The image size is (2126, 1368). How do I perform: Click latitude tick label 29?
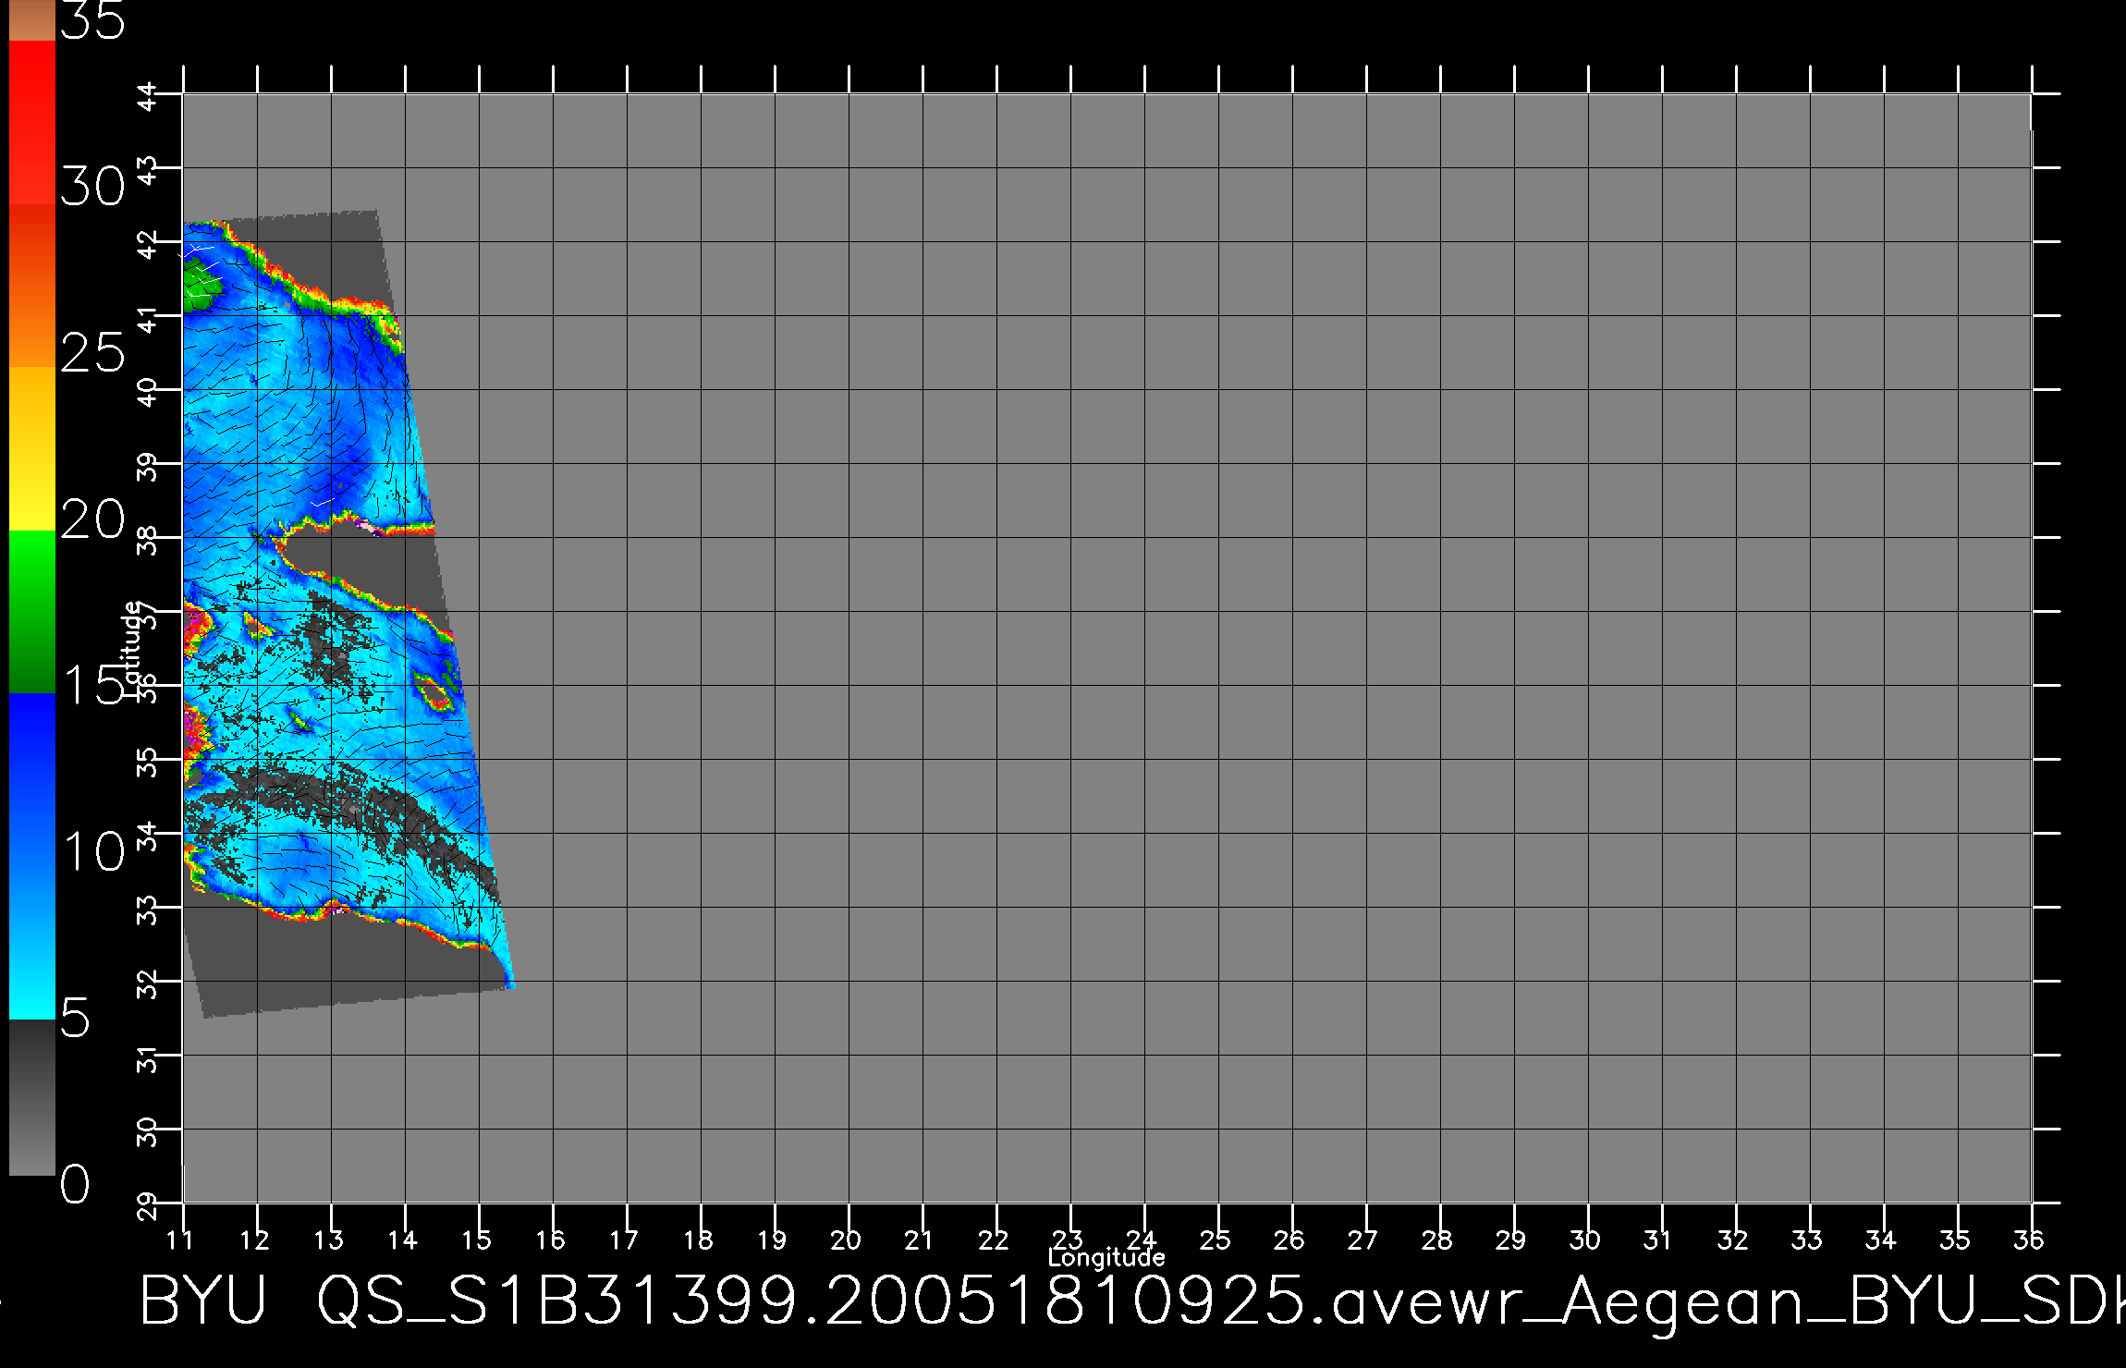(148, 1206)
